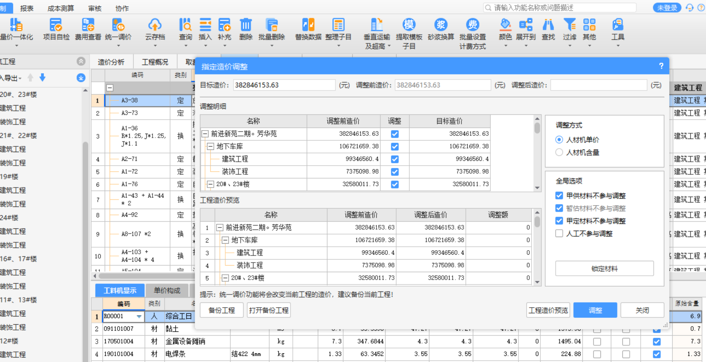The width and height of the screenshot is (706, 362).
Task: Open the 其他 tools icon
Action: click(589, 30)
